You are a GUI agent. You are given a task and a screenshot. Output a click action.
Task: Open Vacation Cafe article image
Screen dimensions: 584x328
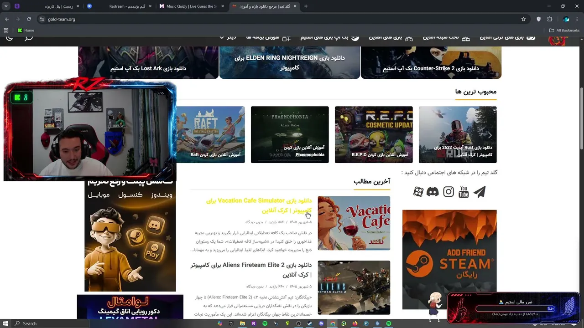pos(354,223)
